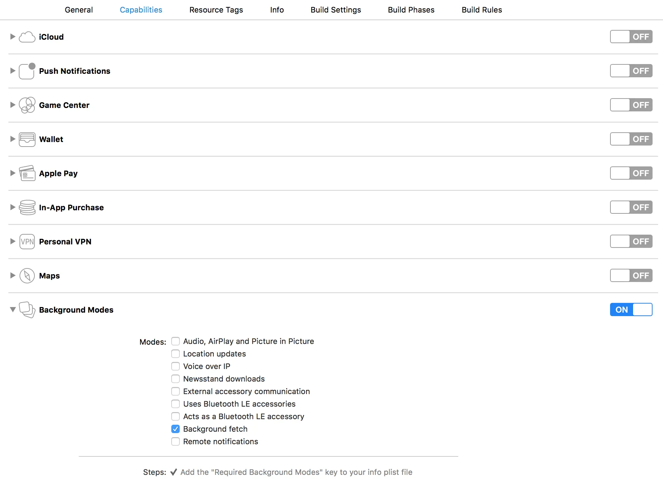Switch to the General tab
This screenshot has height=486, width=663.
click(x=79, y=10)
